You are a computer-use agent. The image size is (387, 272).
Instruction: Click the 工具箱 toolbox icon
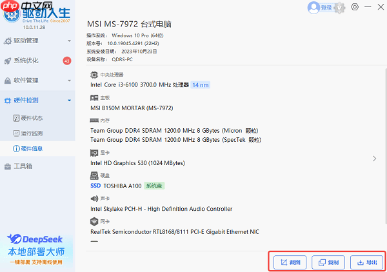click(x=8, y=166)
